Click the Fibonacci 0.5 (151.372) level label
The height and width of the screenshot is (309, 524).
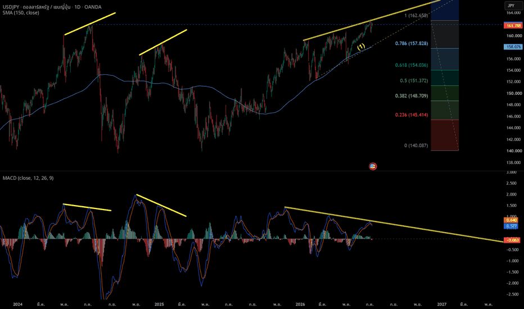414,81
